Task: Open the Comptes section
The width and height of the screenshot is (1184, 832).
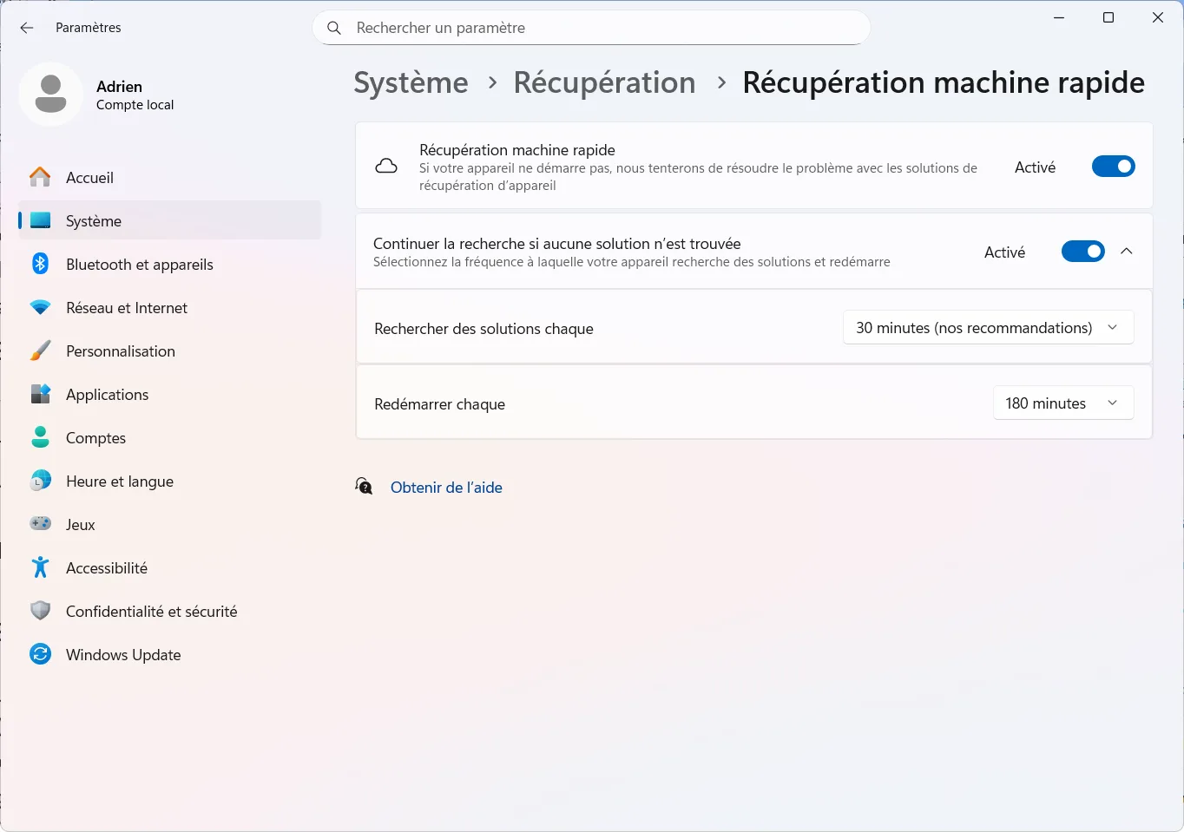Action: pyautogui.click(x=95, y=437)
